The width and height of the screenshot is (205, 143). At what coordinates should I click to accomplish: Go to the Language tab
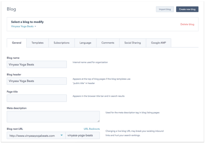click(x=85, y=43)
